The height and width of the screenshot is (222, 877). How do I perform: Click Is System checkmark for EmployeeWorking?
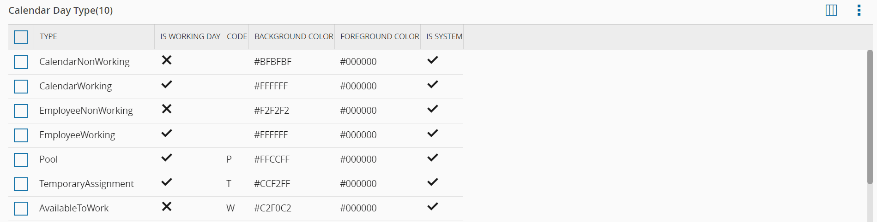tap(432, 134)
